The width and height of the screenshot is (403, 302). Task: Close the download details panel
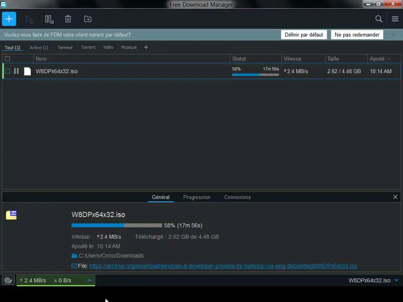(395, 197)
